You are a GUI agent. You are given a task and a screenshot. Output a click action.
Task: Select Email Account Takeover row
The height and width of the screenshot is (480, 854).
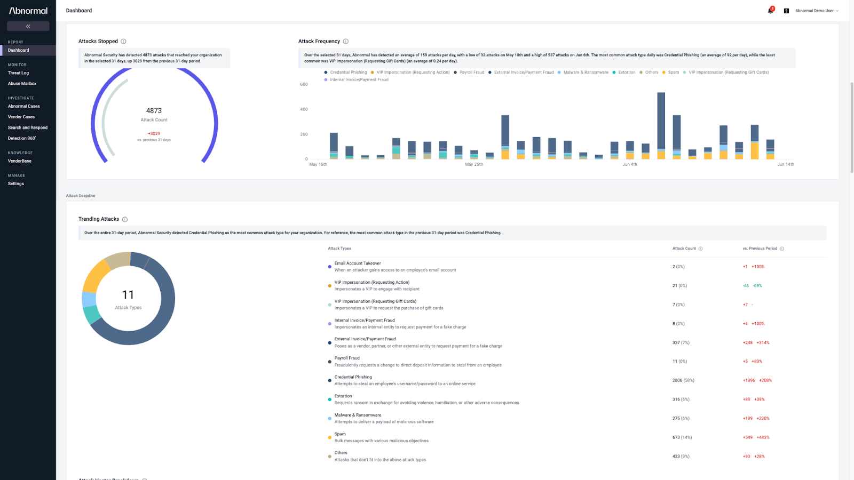tap(576, 267)
